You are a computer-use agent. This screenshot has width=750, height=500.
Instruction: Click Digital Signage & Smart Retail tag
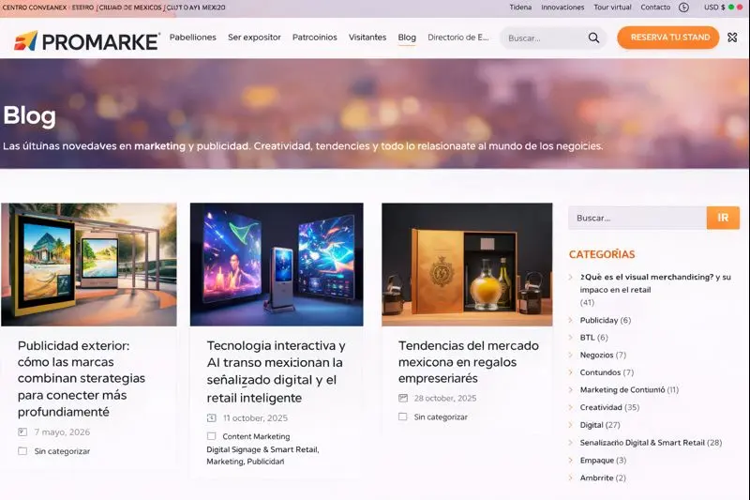pos(262,449)
